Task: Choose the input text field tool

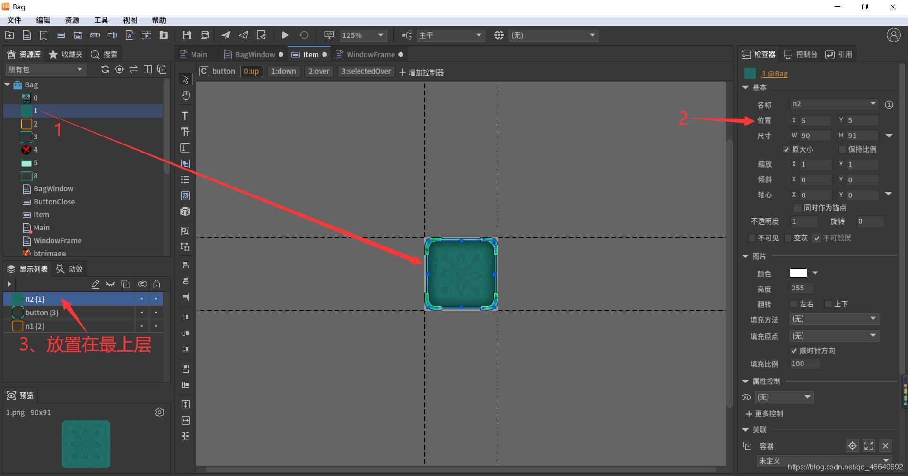Action: click(x=185, y=148)
